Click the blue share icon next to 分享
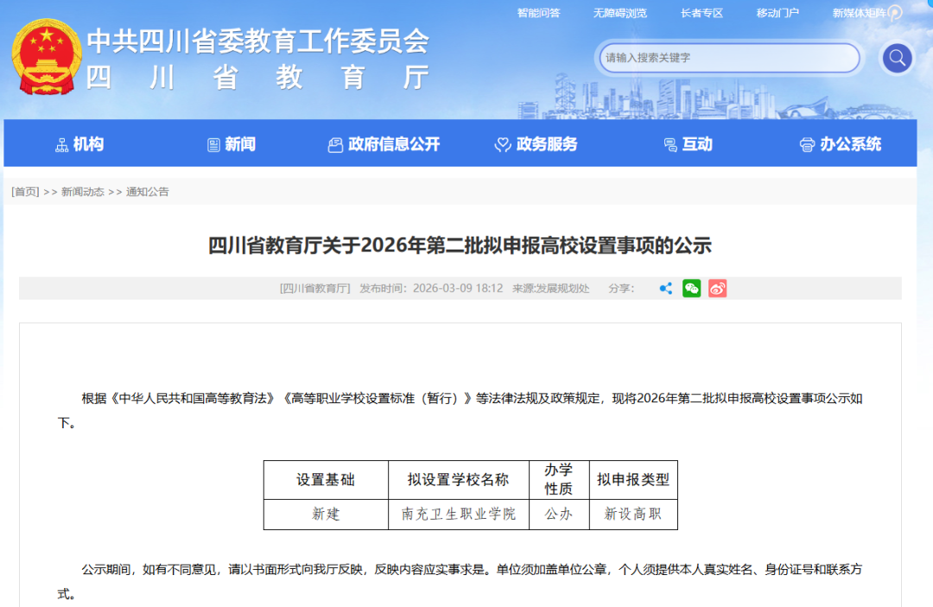933x607 pixels. tap(665, 288)
